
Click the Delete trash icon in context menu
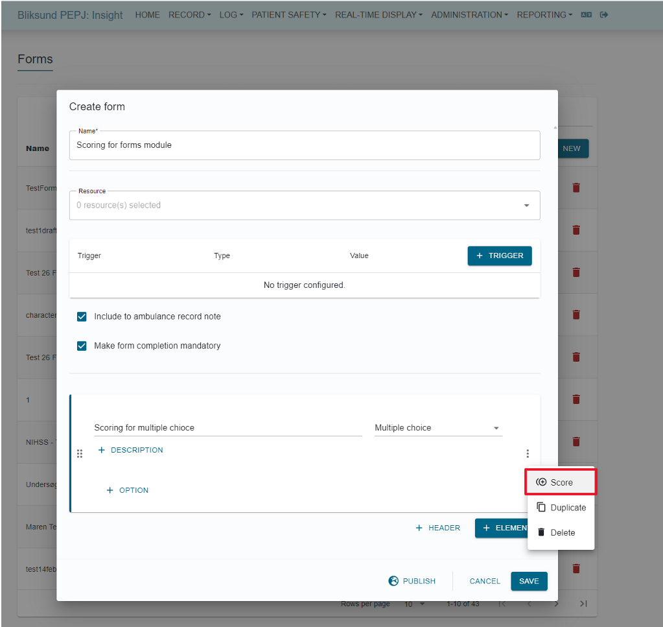point(541,532)
